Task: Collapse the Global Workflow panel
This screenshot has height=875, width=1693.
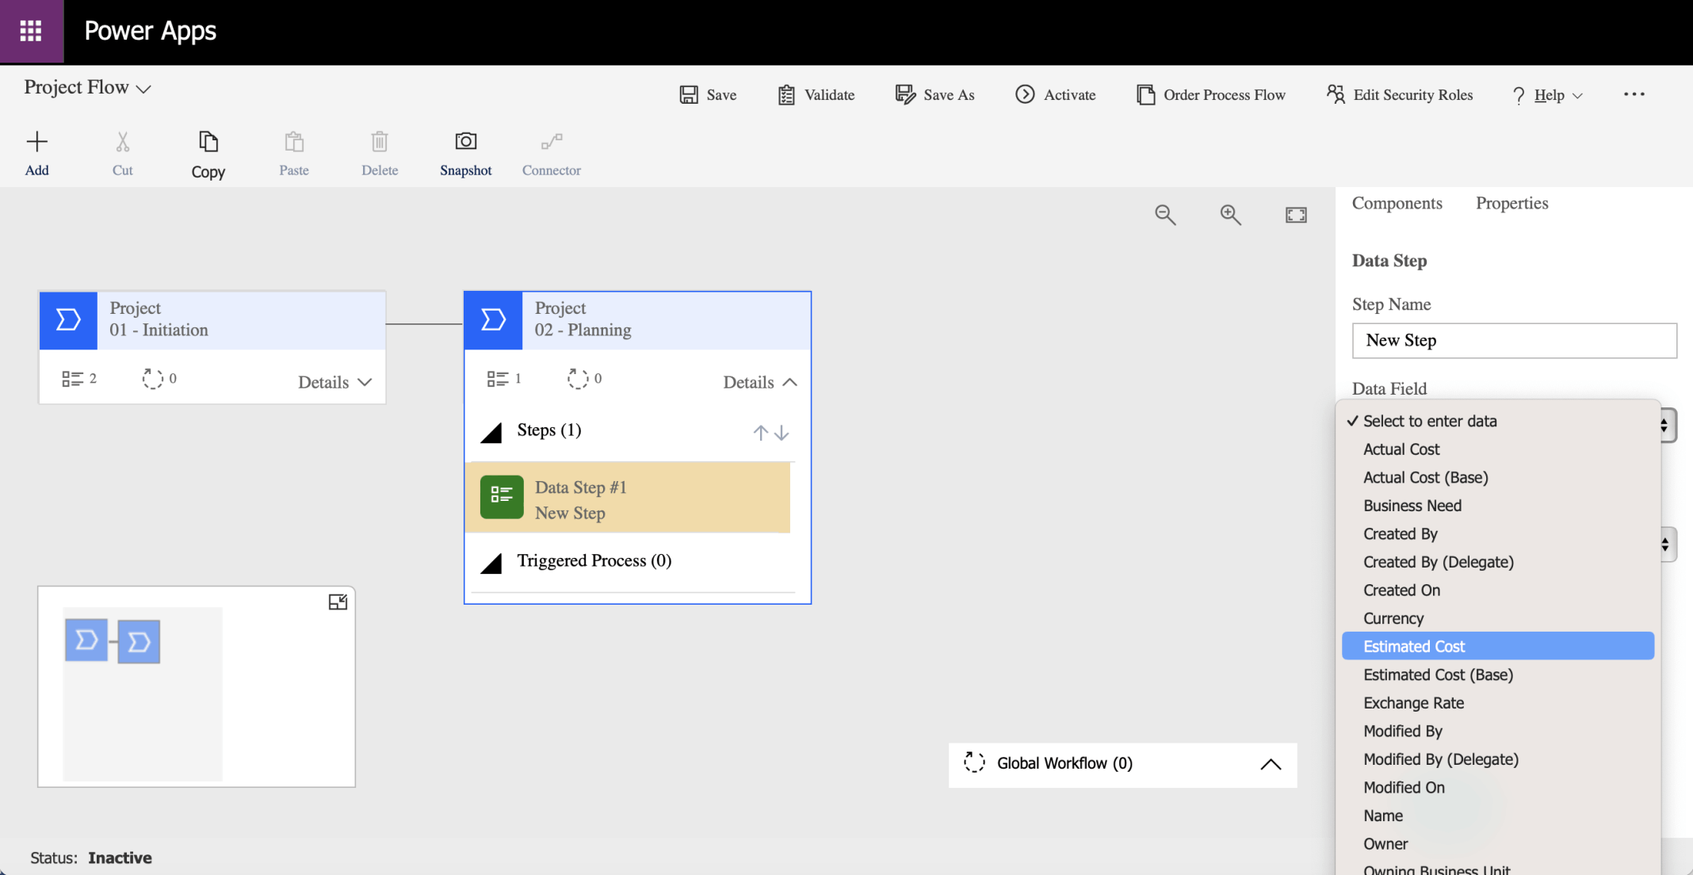Action: pyautogui.click(x=1270, y=764)
